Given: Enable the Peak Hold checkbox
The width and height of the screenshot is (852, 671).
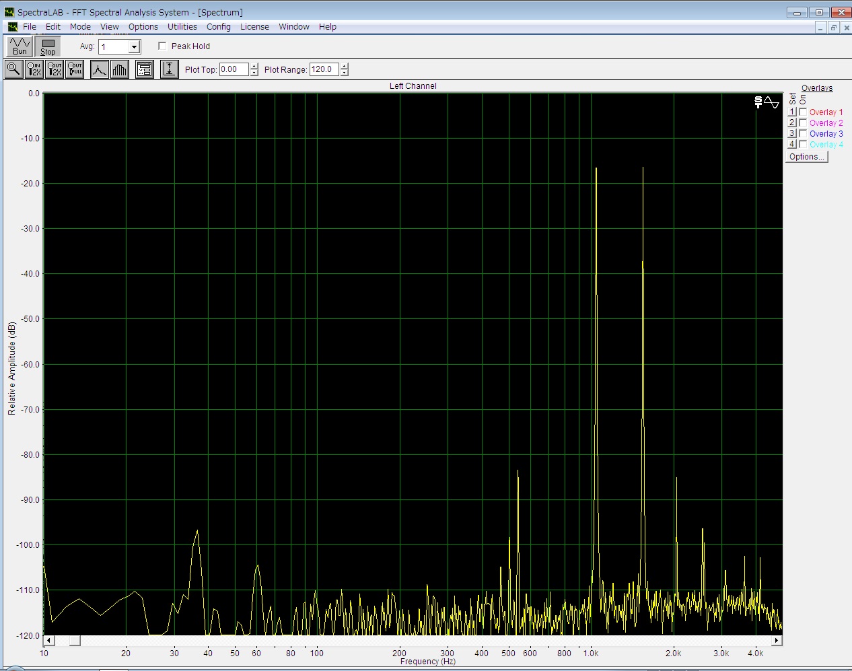Looking at the screenshot, I should 162,46.
